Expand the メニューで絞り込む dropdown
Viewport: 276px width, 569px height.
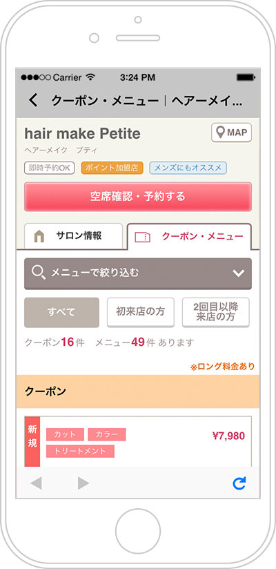point(138,273)
